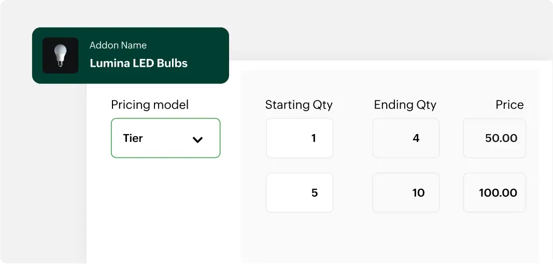Click the light bulb addon icon
The width and height of the screenshot is (553, 264).
[x=61, y=54]
